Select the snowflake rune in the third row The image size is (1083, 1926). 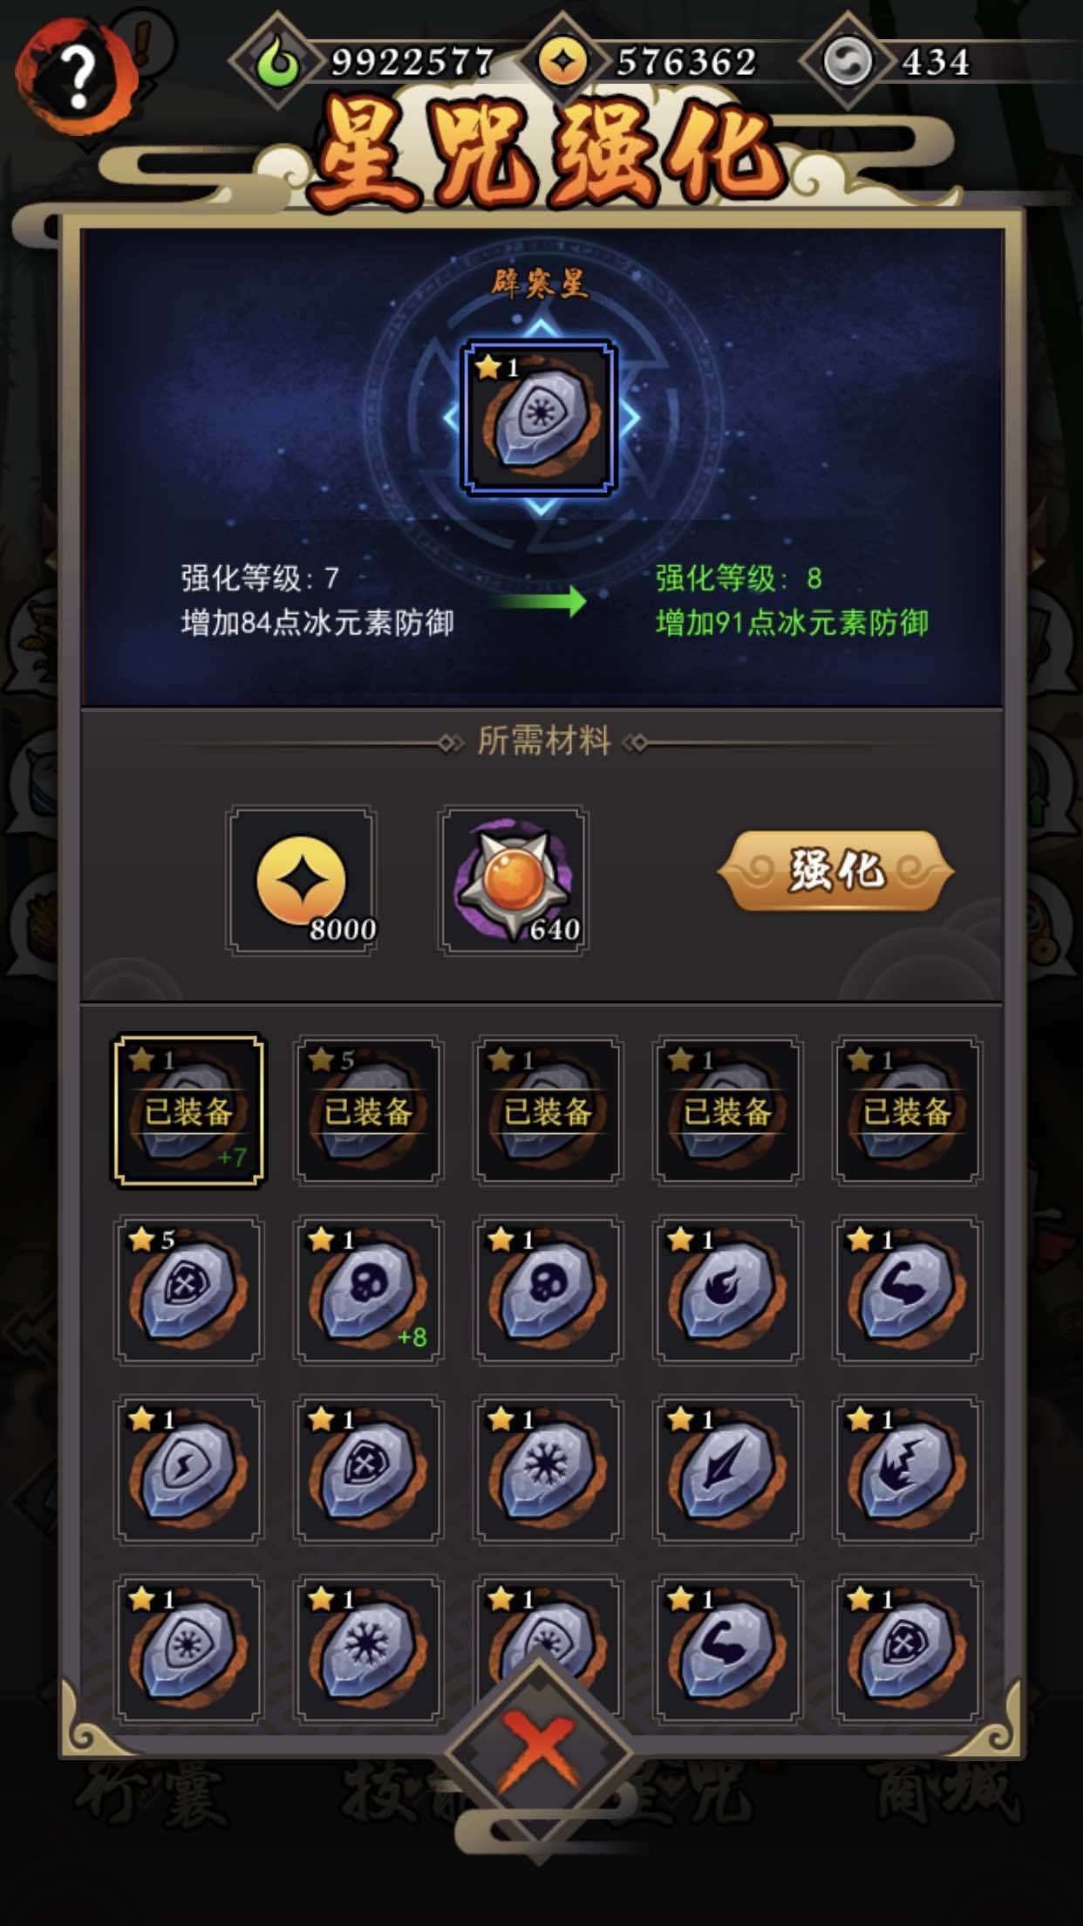(548, 1470)
